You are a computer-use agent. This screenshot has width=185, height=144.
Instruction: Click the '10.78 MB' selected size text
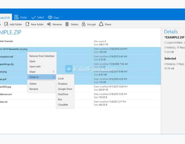[x=169, y=69]
